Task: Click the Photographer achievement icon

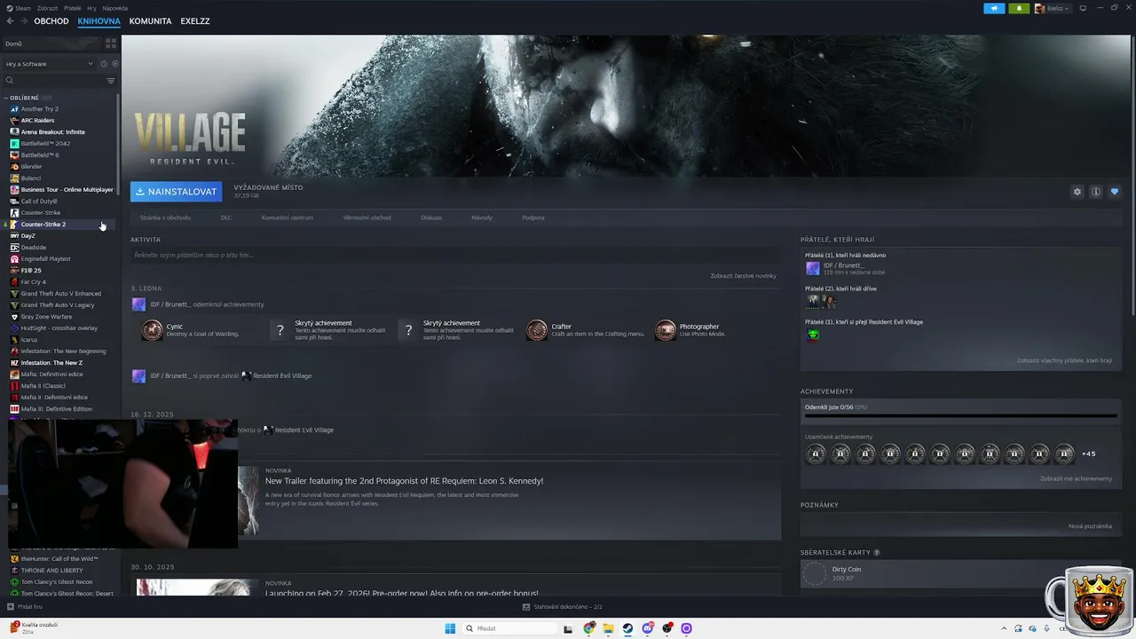Action: 666,330
